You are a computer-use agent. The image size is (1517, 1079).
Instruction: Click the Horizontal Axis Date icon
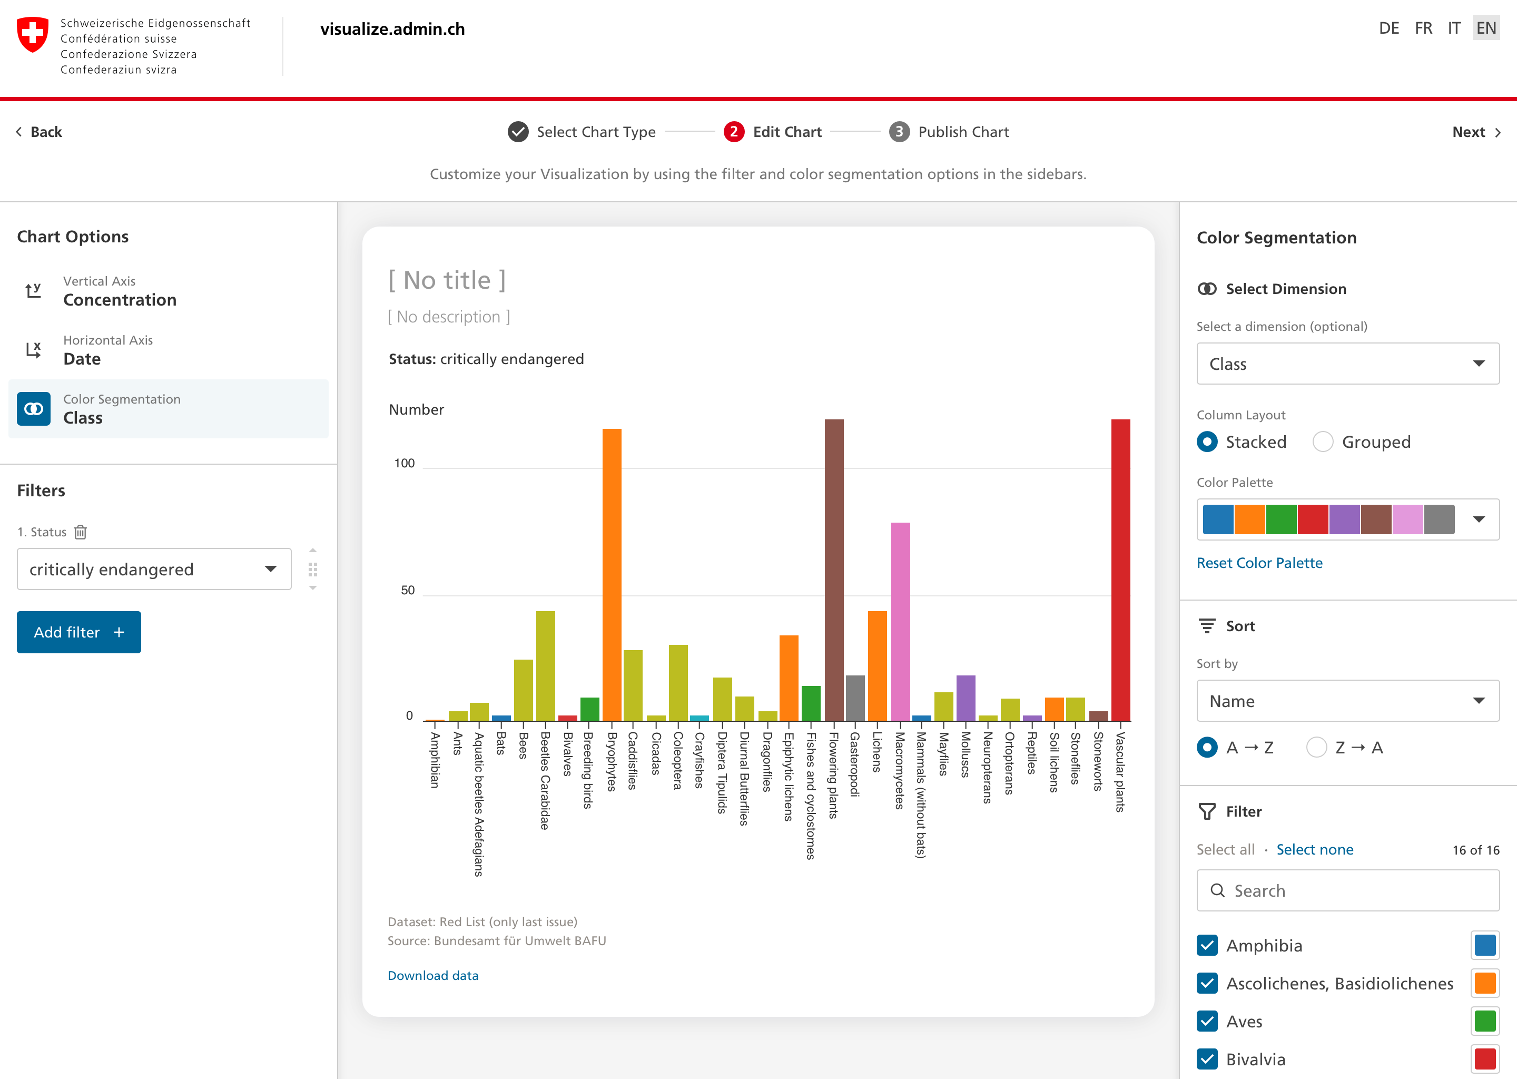33,349
